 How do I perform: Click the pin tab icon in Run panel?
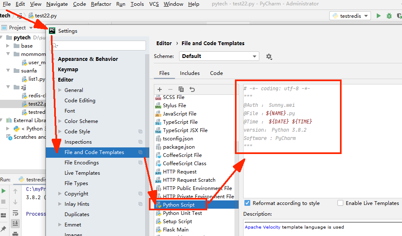point(3,228)
